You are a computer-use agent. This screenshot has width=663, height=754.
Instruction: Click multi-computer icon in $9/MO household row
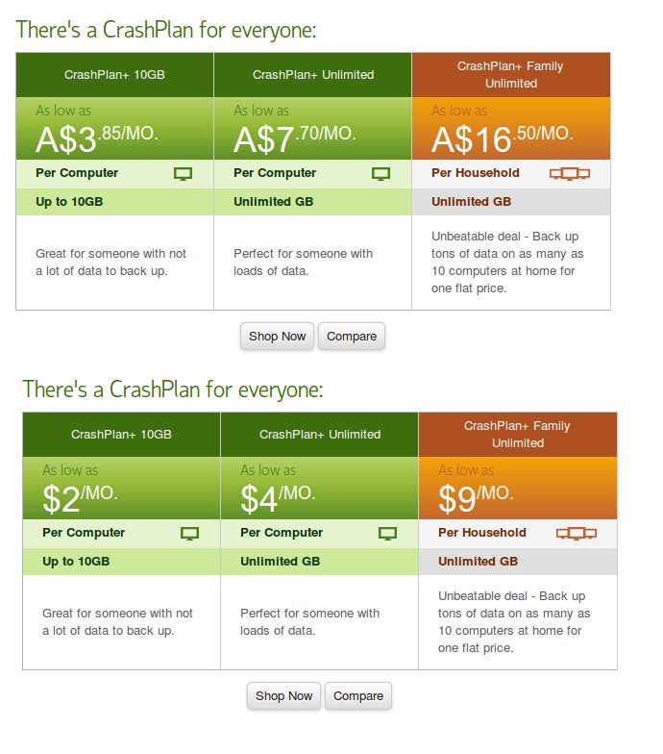click(x=577, y=533)
